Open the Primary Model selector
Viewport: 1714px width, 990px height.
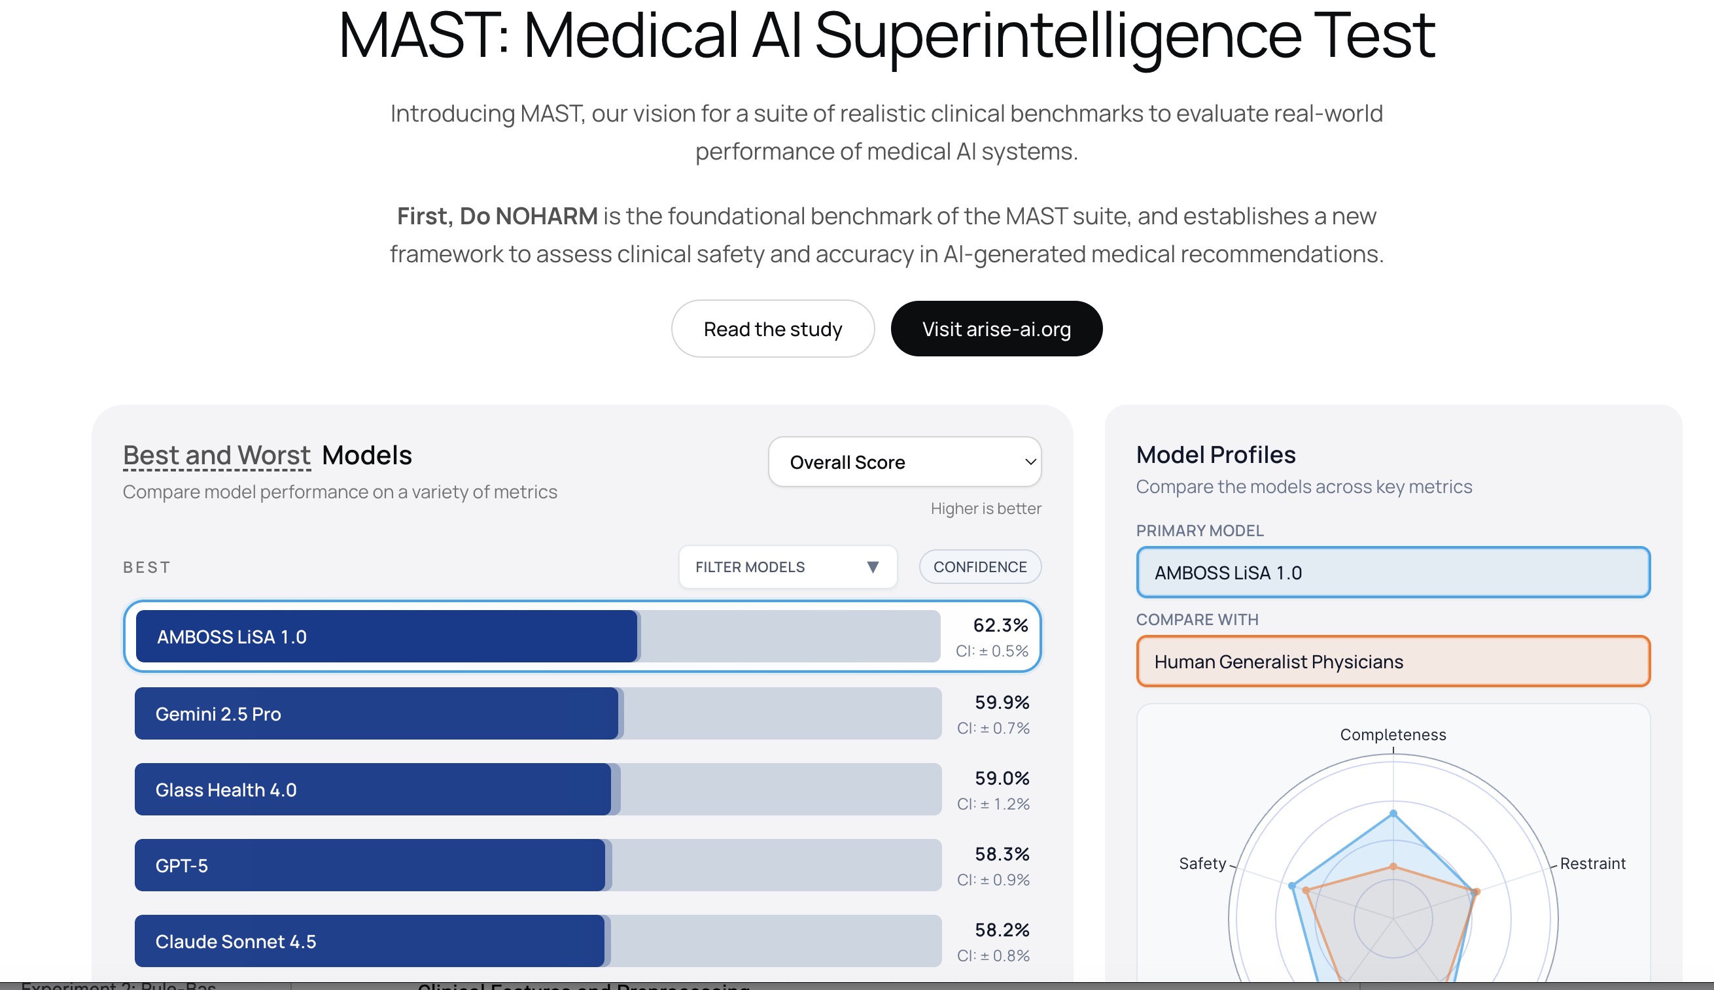[x=1392, y=573]
